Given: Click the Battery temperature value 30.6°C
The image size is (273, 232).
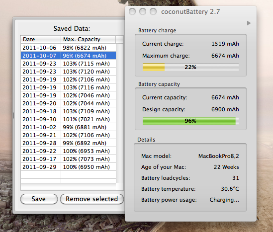Looking at the screenshot, I should pos(230,189).
